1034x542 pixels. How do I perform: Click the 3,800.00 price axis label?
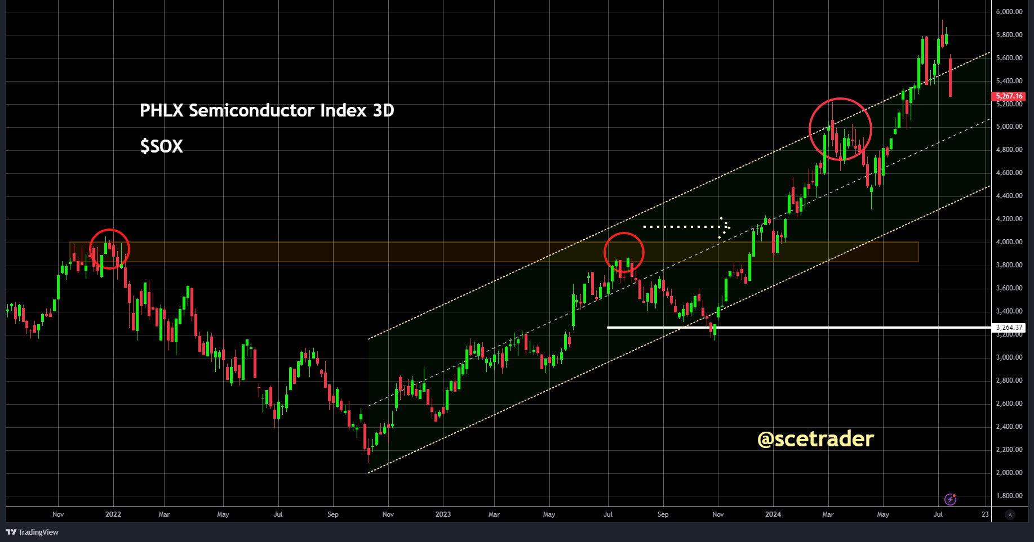(x=1009, y=265)
